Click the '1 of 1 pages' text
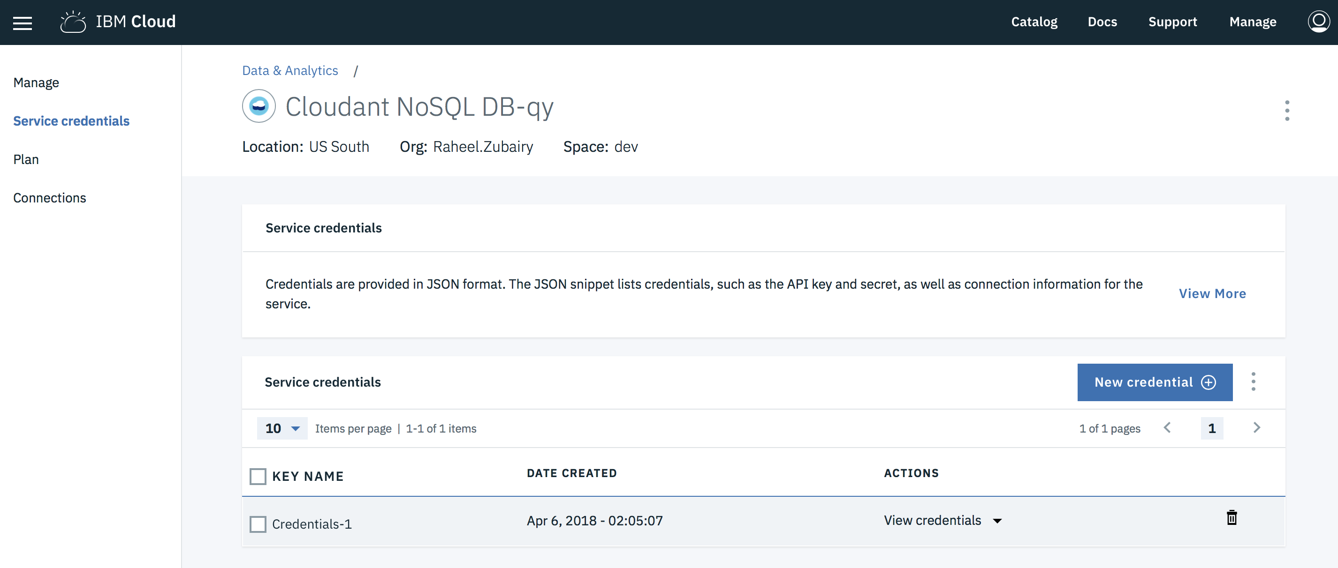The width and height of the screenshot is (1338, 568). 1110,428
